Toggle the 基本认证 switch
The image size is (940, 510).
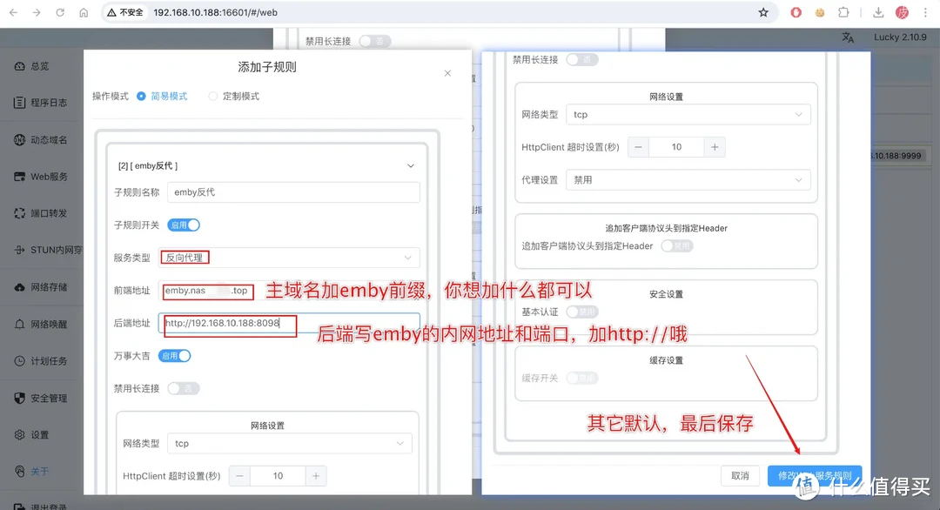582,312
